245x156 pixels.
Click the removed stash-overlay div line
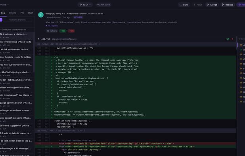coord(135,143)
